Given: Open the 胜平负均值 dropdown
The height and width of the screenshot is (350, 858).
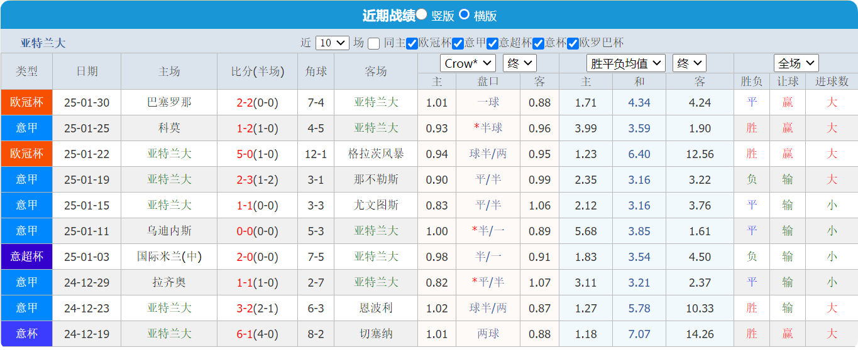Looking at the screenshot, I should (x=625, y=63).
